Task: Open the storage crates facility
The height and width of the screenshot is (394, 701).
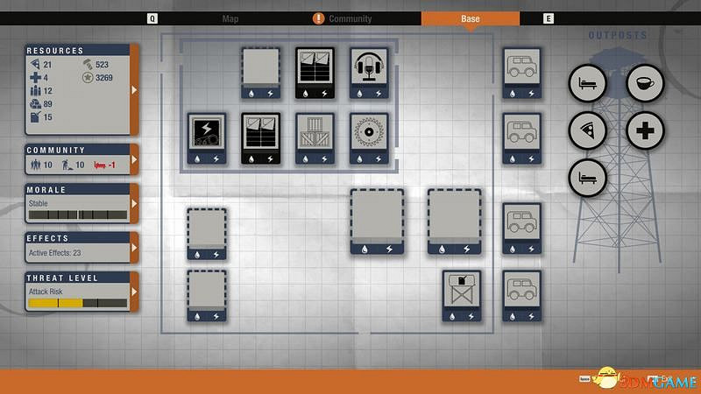Action: coord(315,133)
